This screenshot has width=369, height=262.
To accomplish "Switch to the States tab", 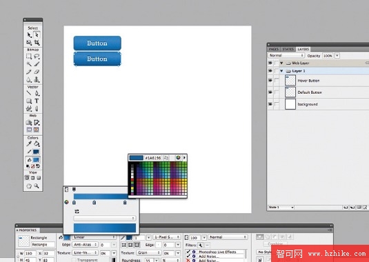I will tap(288, 49).
